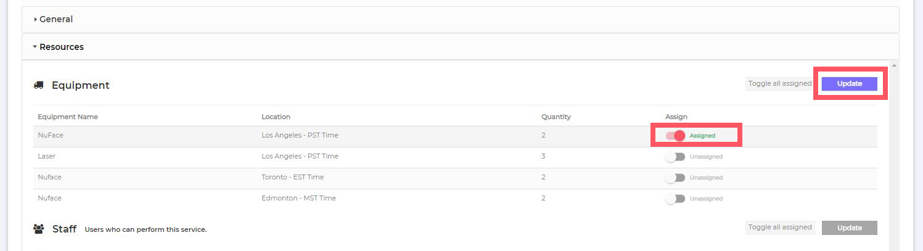Click the Edmonton - MST Time location cell
This screenshot has width=923, height=251.
pyautogui.click(x=298, y=199)
